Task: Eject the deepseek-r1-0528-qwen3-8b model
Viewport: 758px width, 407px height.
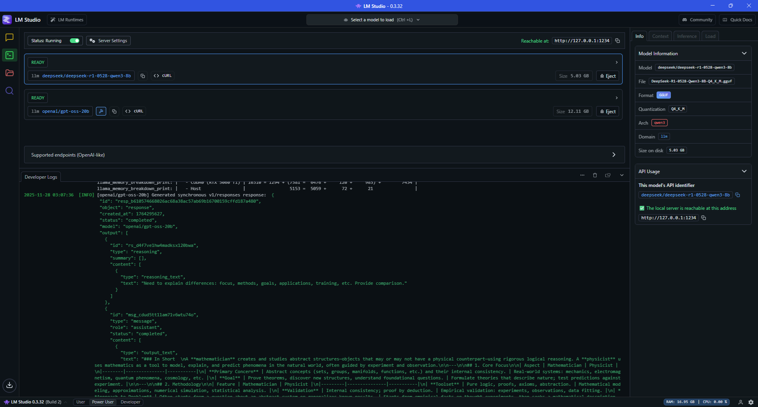Action: click(608, 76)
